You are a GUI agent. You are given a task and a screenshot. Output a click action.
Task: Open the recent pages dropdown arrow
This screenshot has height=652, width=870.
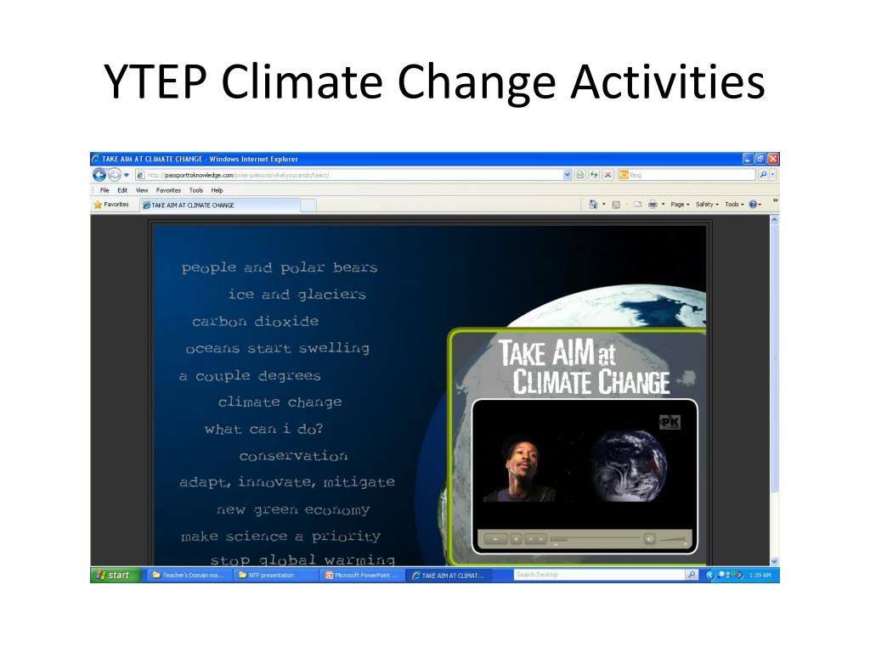coord(127,175)
